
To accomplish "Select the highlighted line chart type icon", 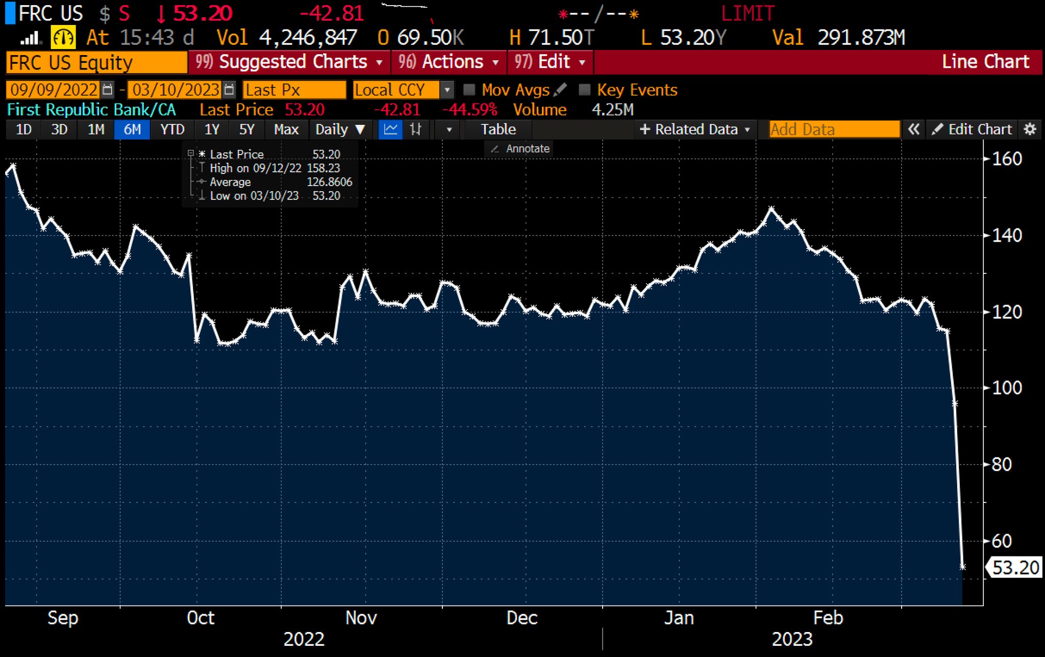I will 390,129.
